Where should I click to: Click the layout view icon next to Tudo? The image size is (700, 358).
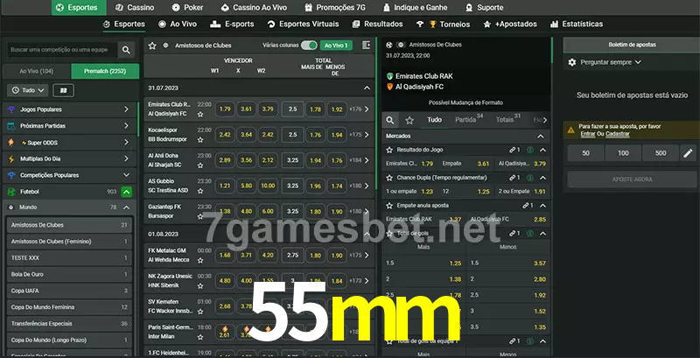[x=63, y=90]
